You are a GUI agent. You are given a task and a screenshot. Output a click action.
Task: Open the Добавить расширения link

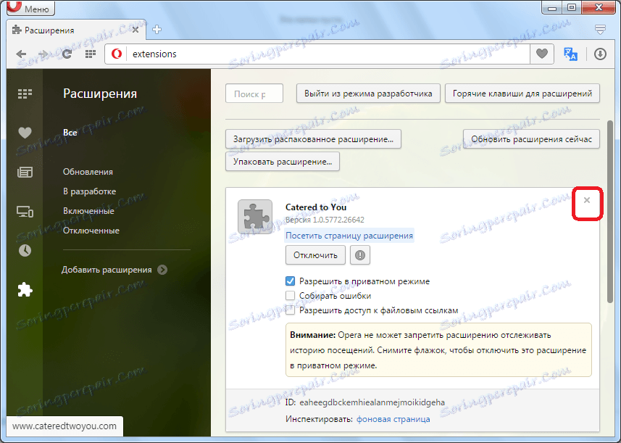click(107, 270)
